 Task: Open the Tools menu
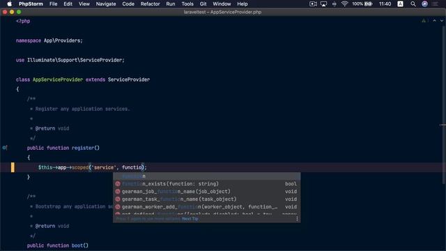[187, 4]
